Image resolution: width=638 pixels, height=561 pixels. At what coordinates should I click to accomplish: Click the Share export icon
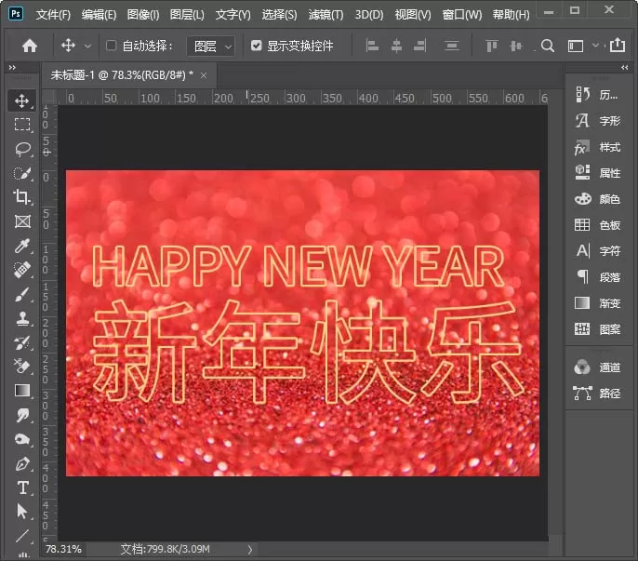[618, 45]
